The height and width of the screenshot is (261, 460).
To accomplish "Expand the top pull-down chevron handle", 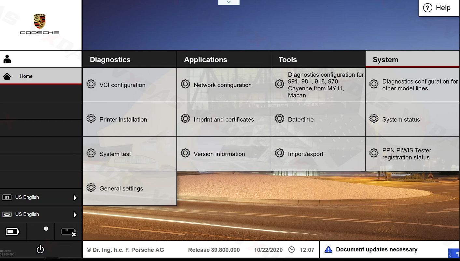I will [x=229, y=2].
